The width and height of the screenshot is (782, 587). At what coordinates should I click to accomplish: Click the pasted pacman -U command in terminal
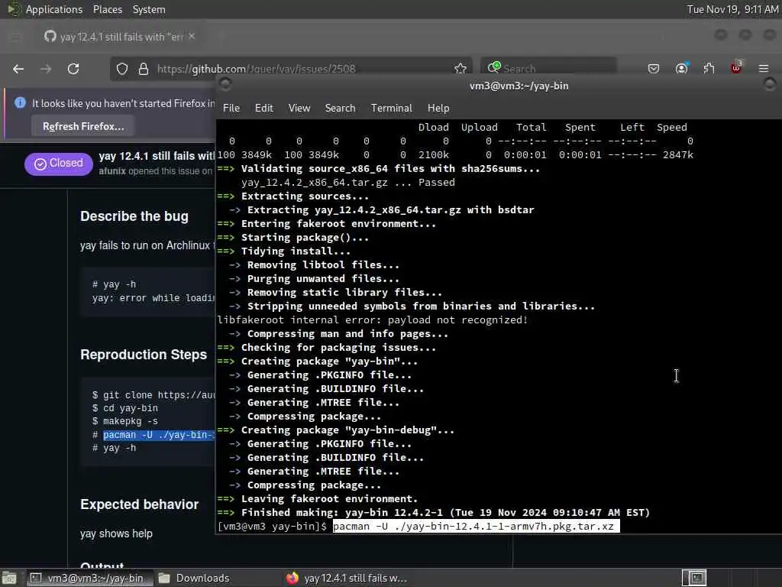[x=476, y=526]
